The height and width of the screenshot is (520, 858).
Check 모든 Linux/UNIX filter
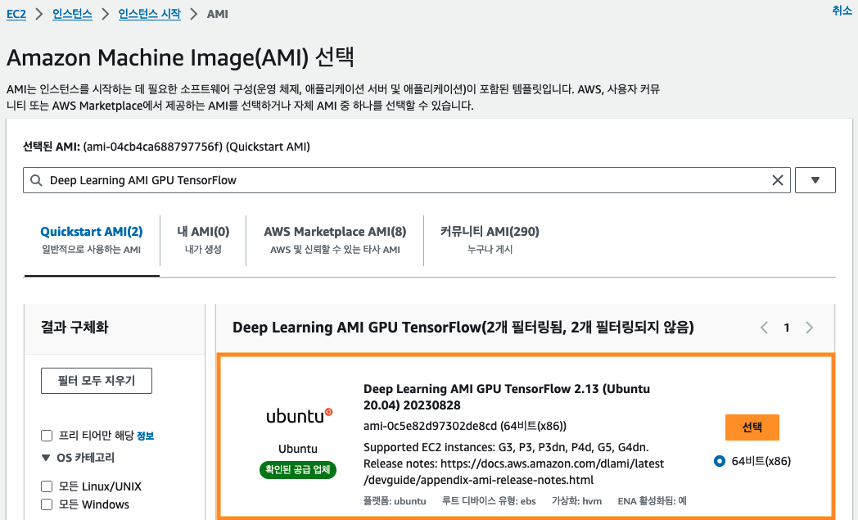click(47, 486)
